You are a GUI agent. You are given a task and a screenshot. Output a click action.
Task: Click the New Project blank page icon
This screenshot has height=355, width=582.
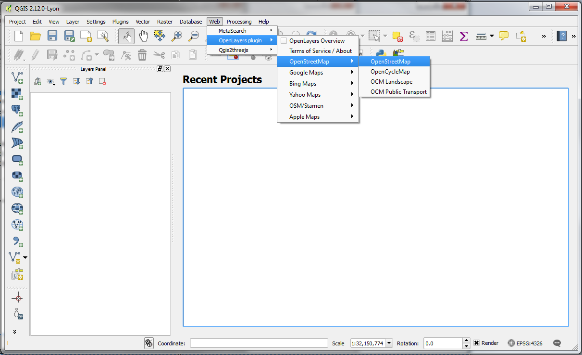(x=19, y=36)
